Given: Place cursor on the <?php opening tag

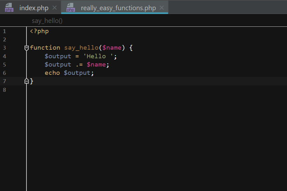Looking at the screenshot, I should tap(39, 31).
